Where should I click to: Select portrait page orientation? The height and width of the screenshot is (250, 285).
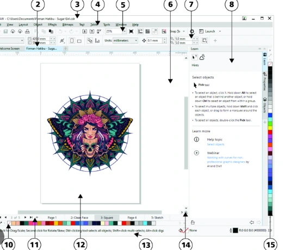[72, 41]
